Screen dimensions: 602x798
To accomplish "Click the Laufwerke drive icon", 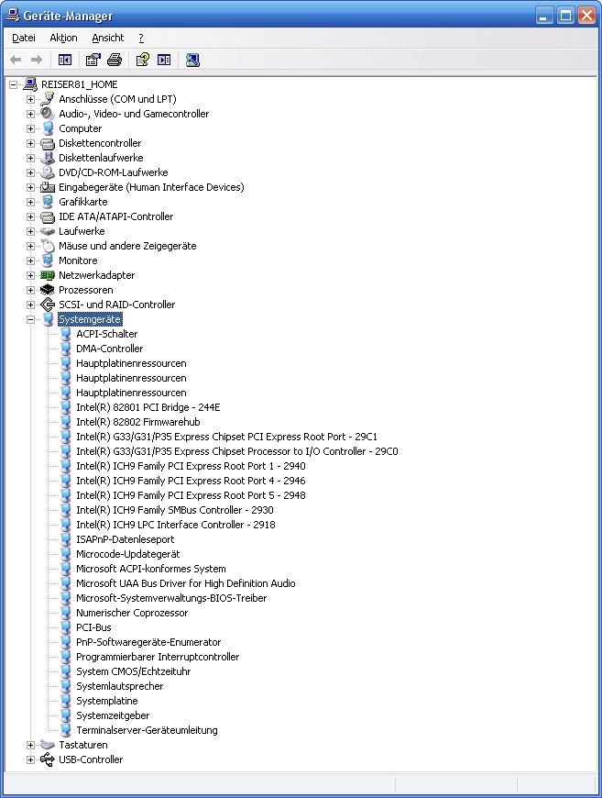I will 48,231.
